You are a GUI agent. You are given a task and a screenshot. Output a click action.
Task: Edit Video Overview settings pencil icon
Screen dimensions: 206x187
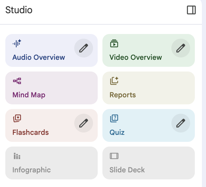point(181,48)
